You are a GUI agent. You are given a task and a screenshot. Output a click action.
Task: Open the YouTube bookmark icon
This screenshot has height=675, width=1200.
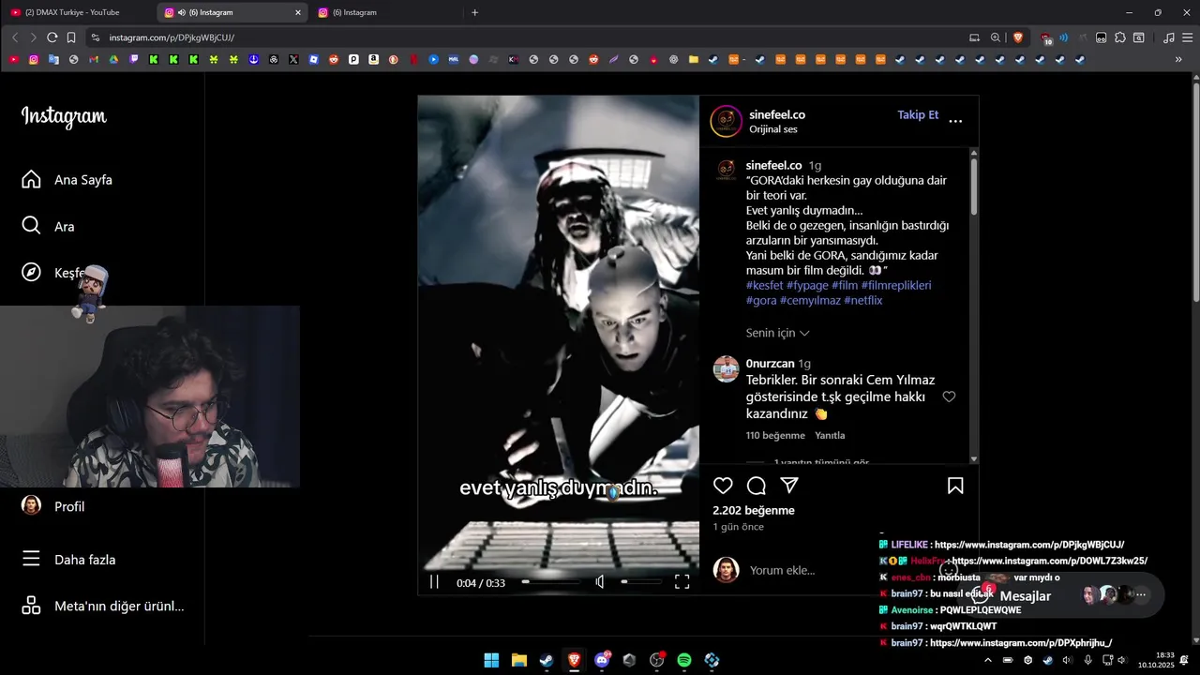tap(14, 59)
